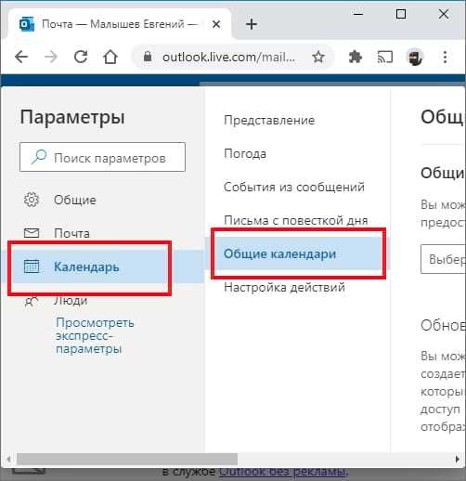Click the cast media icon
The width and height of the screenshot is (466, 481).
(385, 57)
